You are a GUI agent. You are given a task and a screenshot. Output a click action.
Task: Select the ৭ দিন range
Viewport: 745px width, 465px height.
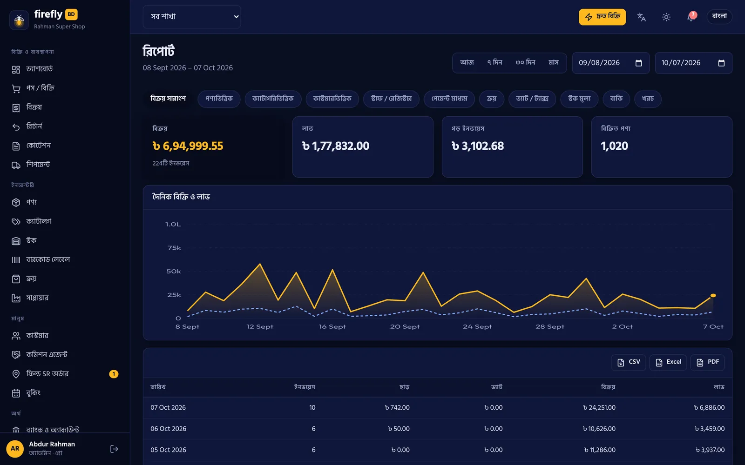[x=494, y=63]
